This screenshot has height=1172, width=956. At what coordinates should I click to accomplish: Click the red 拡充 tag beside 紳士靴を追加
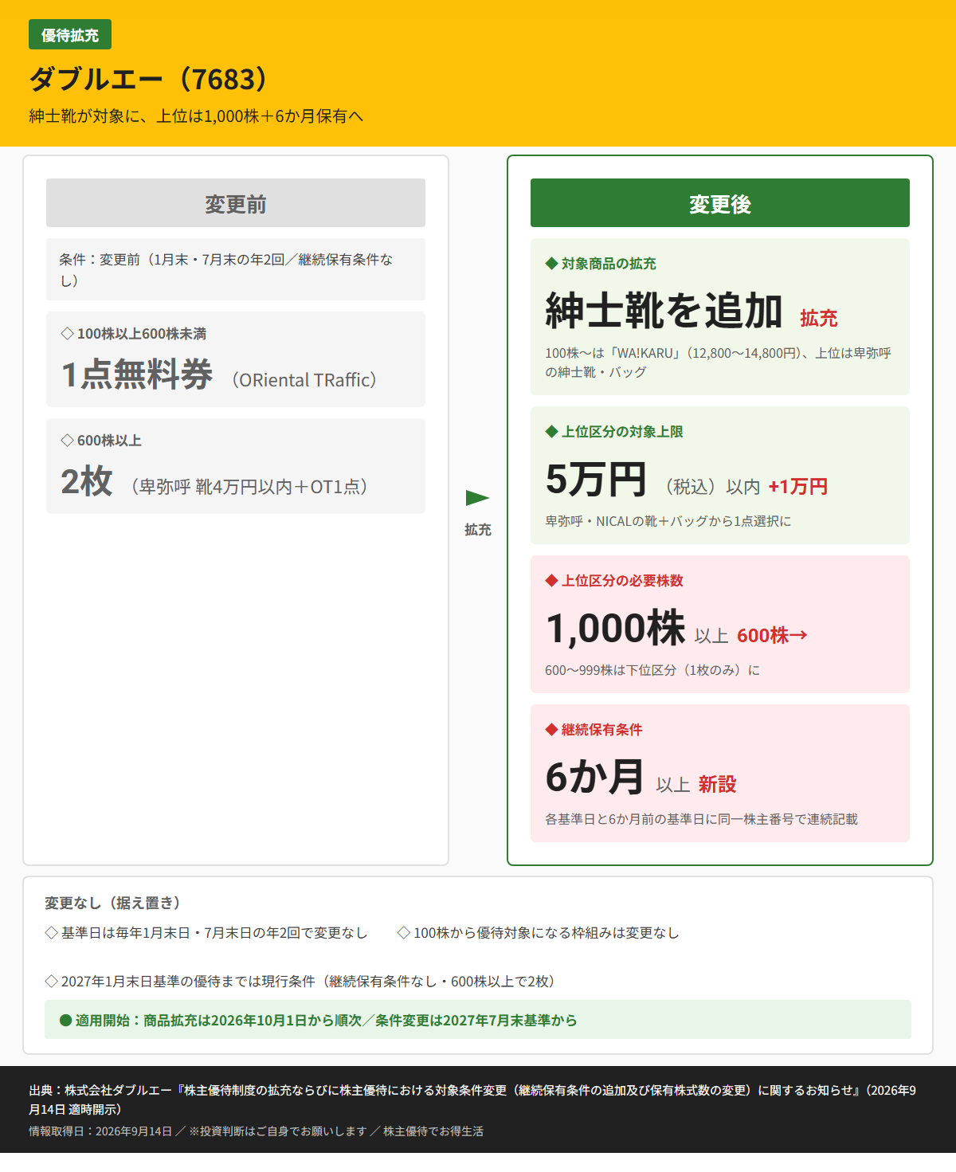819,318
